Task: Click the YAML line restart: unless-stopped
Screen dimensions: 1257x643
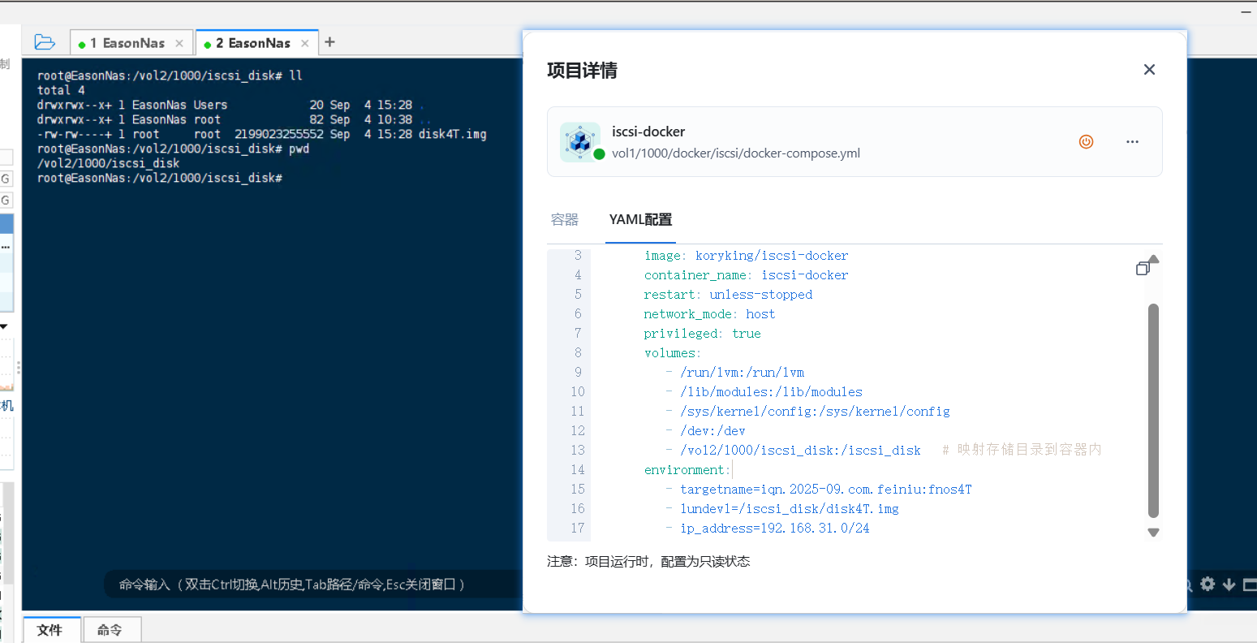Action: click(x=728, y=295)
